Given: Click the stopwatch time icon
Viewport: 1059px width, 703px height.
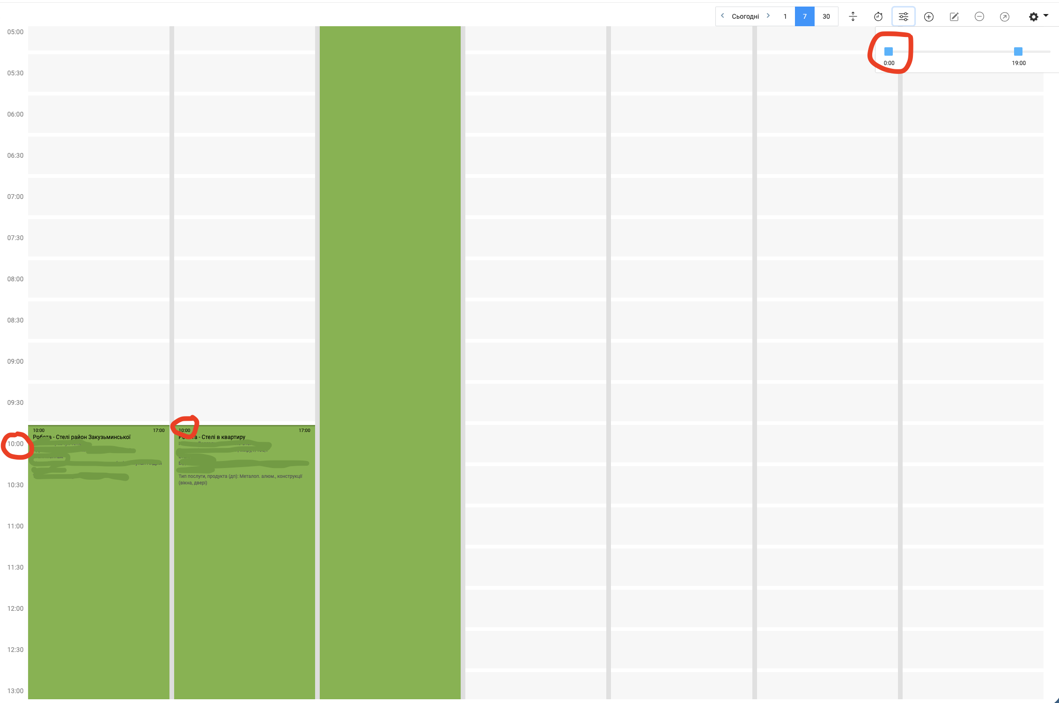Looking at the screenshot, I should click(878, 17).
